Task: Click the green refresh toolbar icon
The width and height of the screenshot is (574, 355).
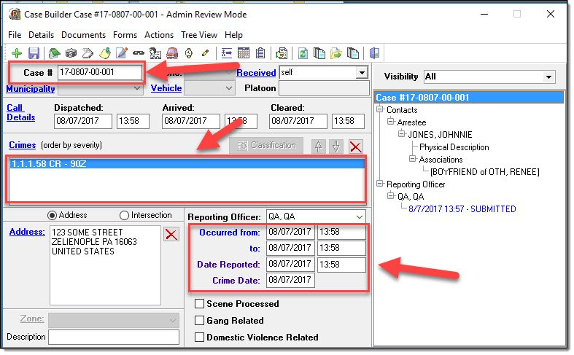Action: [303, 53]
